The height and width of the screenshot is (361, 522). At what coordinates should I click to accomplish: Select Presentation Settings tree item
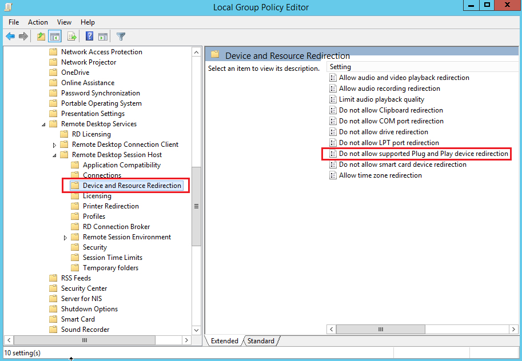point(93,114)
